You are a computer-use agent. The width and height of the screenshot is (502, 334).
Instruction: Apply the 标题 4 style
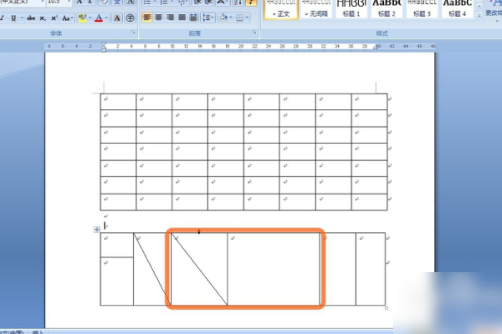[x=457, y=9]
